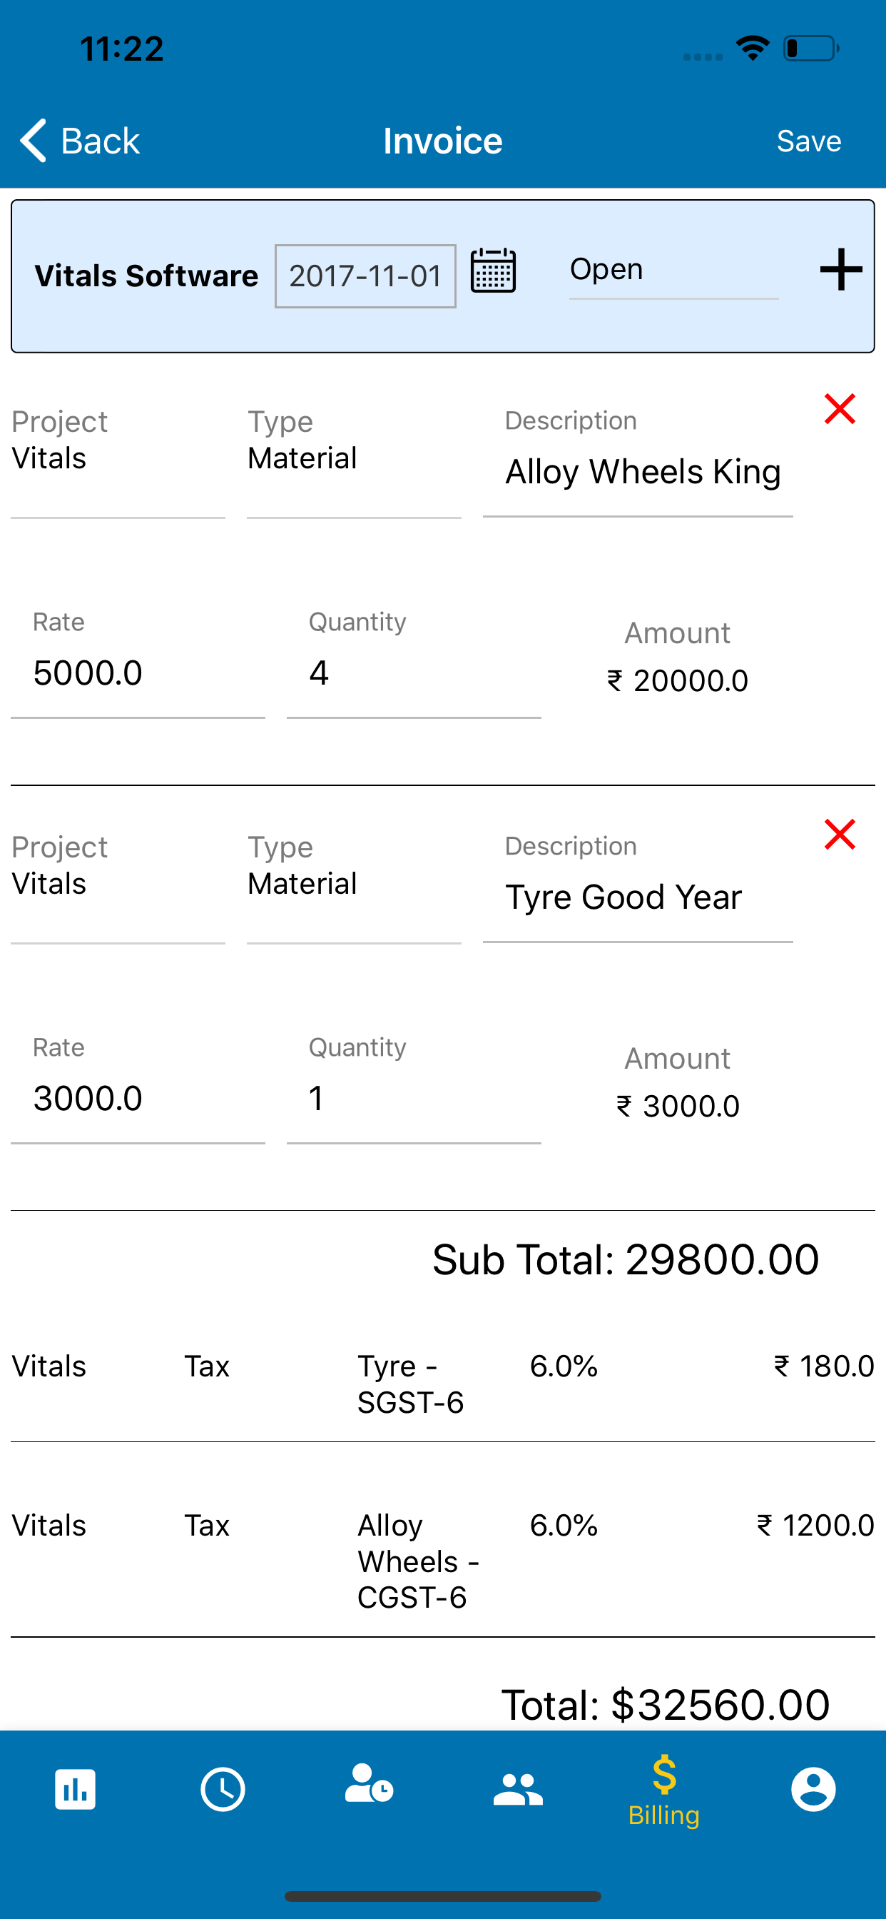
Task: Open the user with clock tab
Action: click(x=370, y=1784)
